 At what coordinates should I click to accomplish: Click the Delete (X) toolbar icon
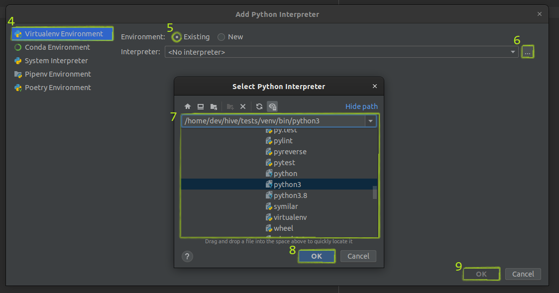[x=243, y=106]
